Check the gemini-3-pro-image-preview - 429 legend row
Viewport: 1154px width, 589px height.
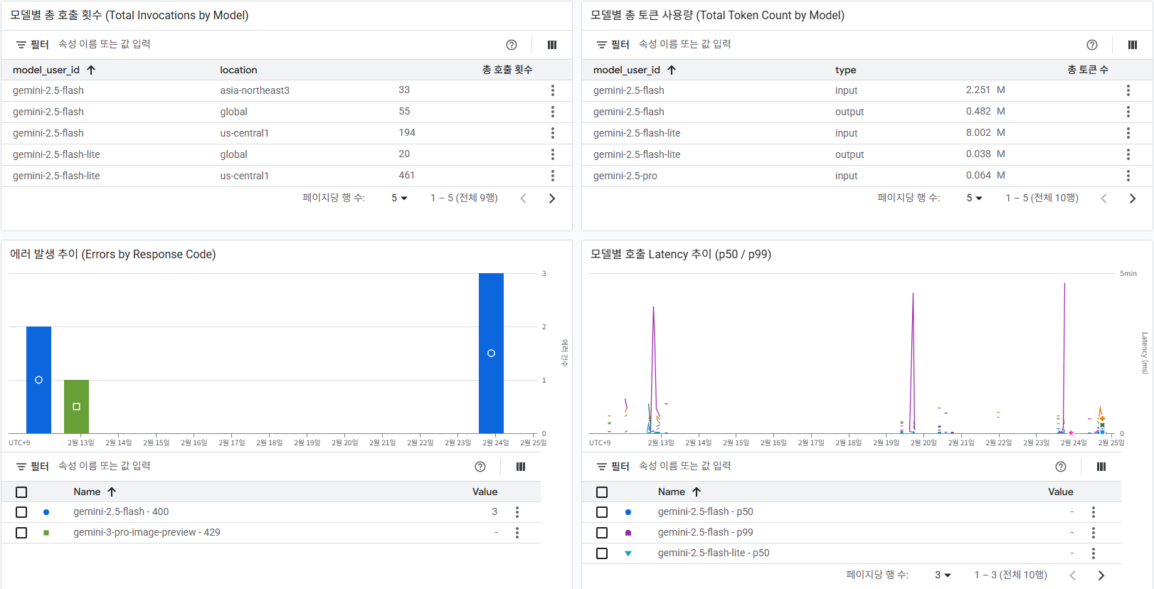click(21, 533)
